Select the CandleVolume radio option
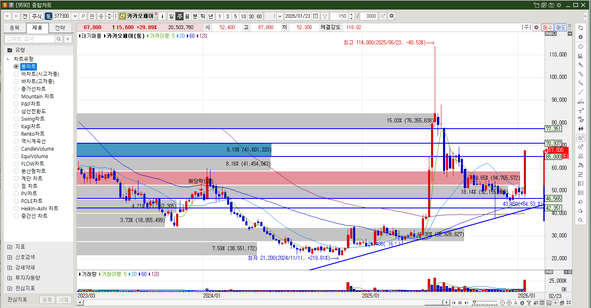Image resolution: width=591 pixels, height=308 pixels. [x=17, y=149]
